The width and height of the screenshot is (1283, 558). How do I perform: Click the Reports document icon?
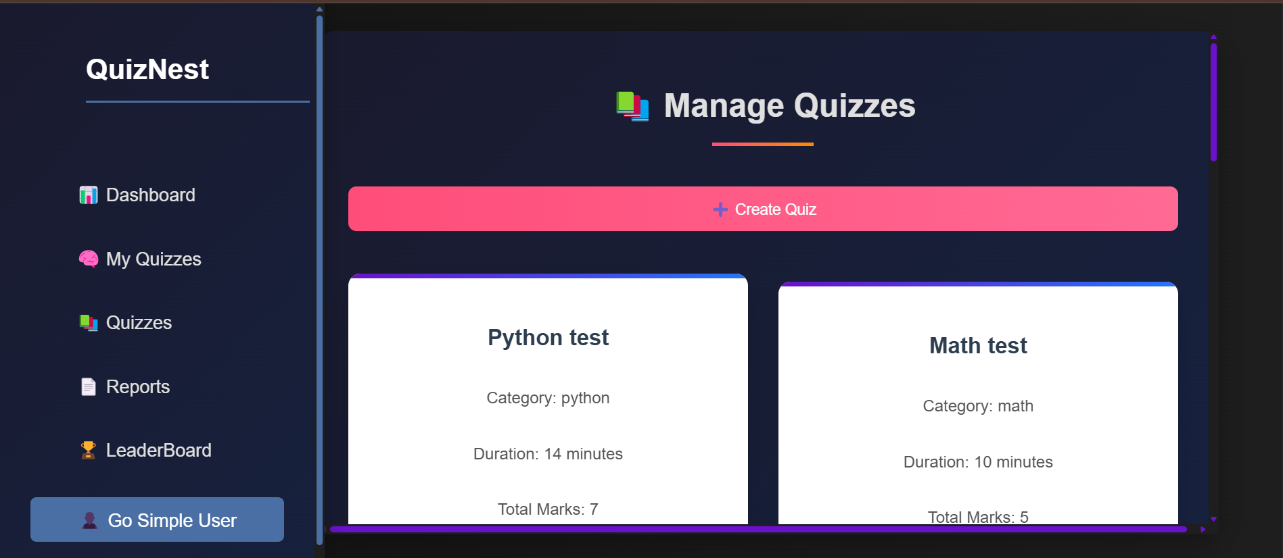(89, 386)
